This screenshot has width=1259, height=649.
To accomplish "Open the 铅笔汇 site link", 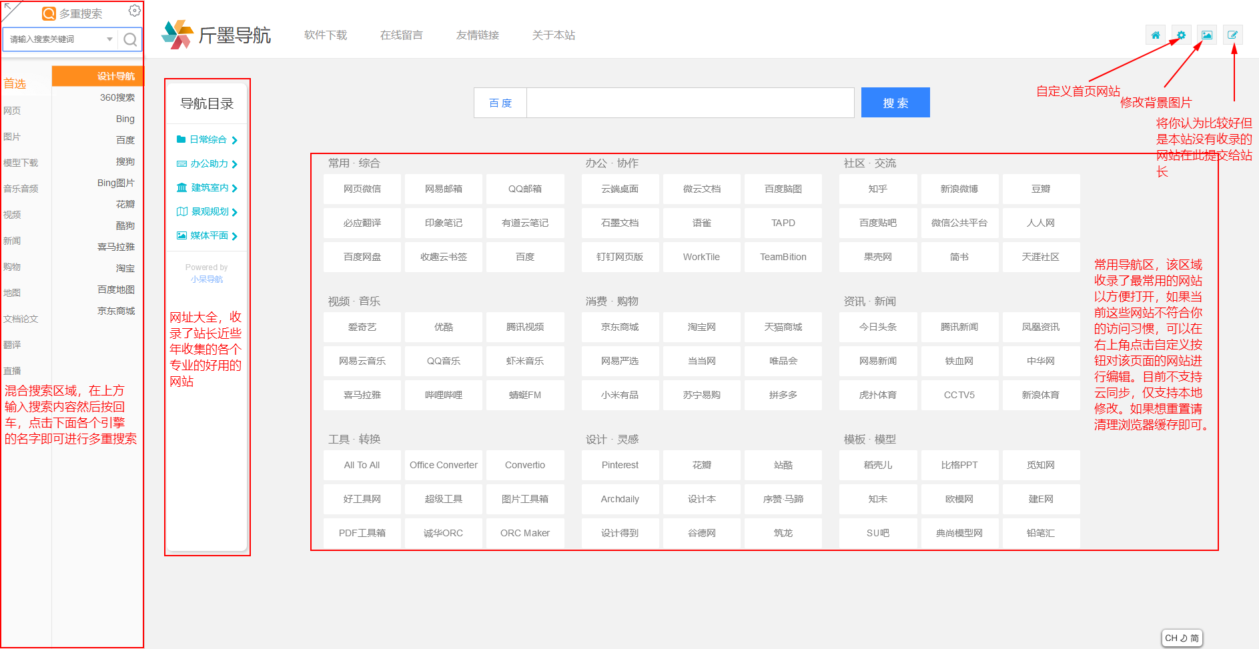I will 1041,533.
